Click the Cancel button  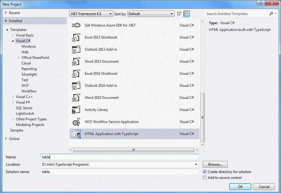coord(264,187)
